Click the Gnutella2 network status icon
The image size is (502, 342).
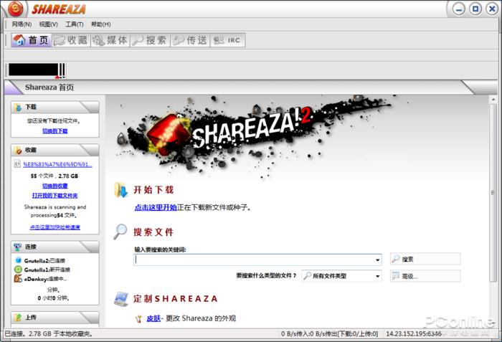click(18, 260)
